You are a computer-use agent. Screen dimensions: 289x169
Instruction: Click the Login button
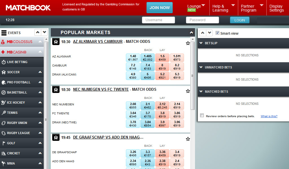tap(240, 20)
